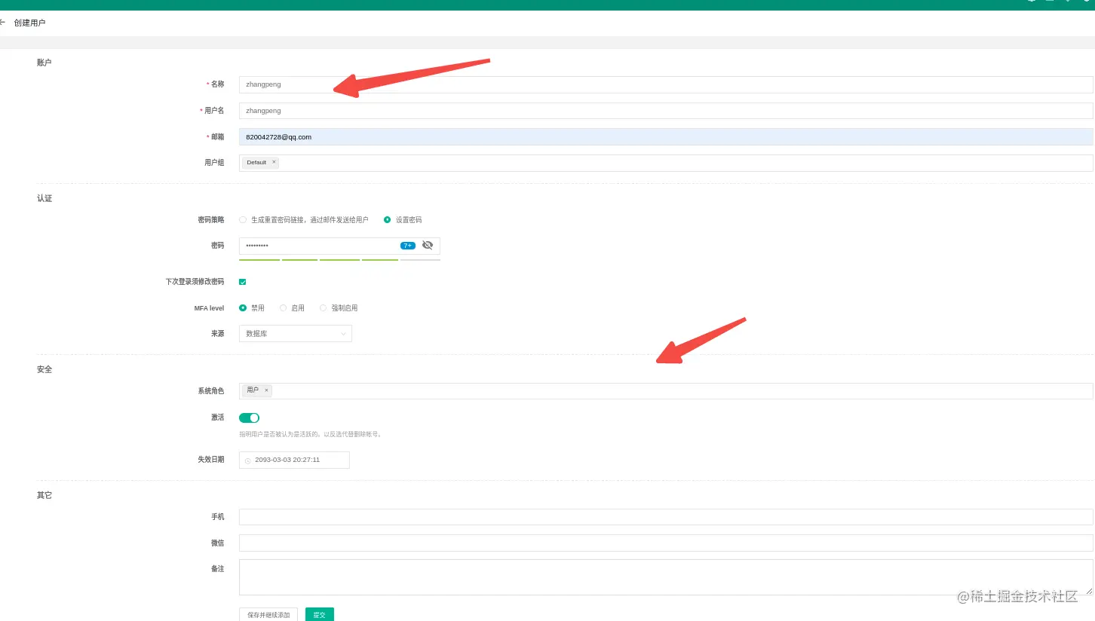The image size is (1095, 621).
Task: Open the 系统角色 selection field
Action: pyautogui.click(x=666, y=390)
